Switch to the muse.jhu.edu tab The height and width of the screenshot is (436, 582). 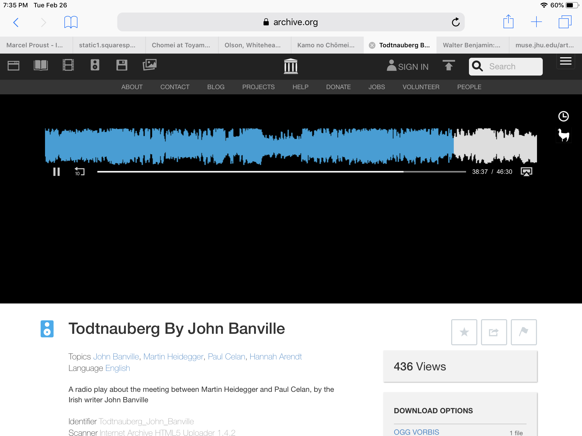pyautogui.click(x=545, y=45)
